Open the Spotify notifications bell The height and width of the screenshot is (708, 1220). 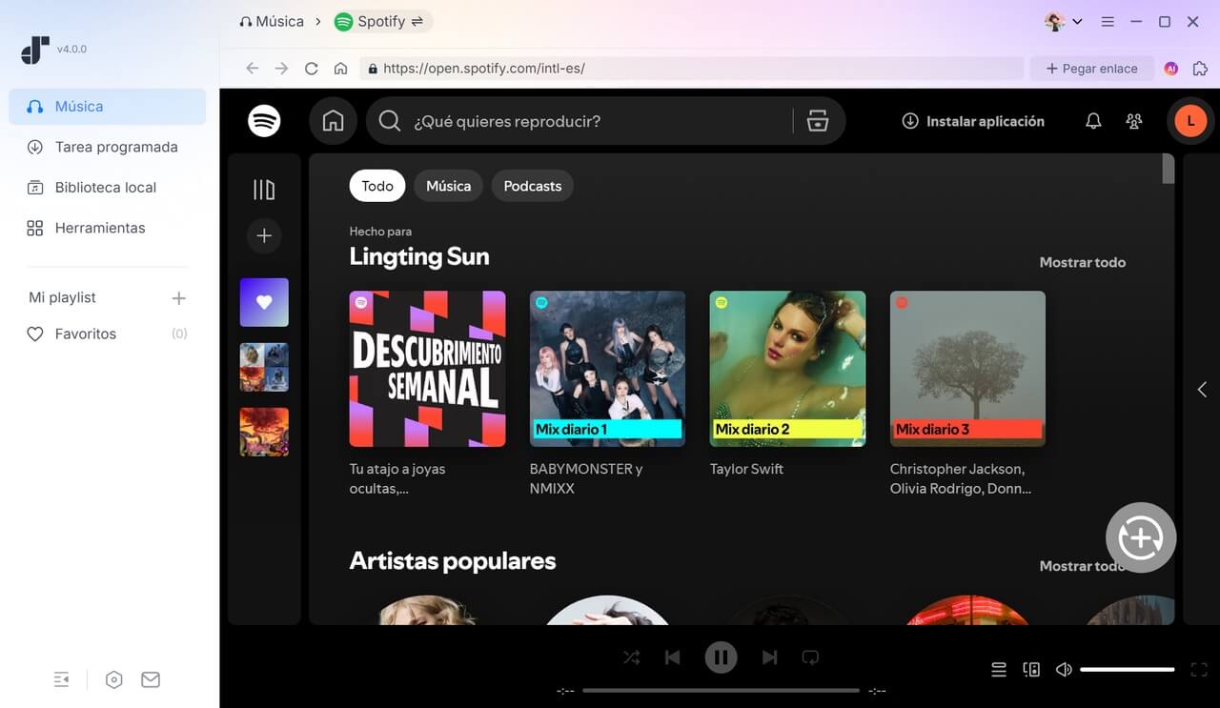1093,121
